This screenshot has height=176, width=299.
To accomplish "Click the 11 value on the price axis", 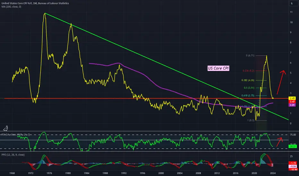I will point(291,12).
